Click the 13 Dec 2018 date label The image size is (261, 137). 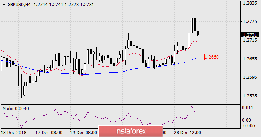click(14, 133)
